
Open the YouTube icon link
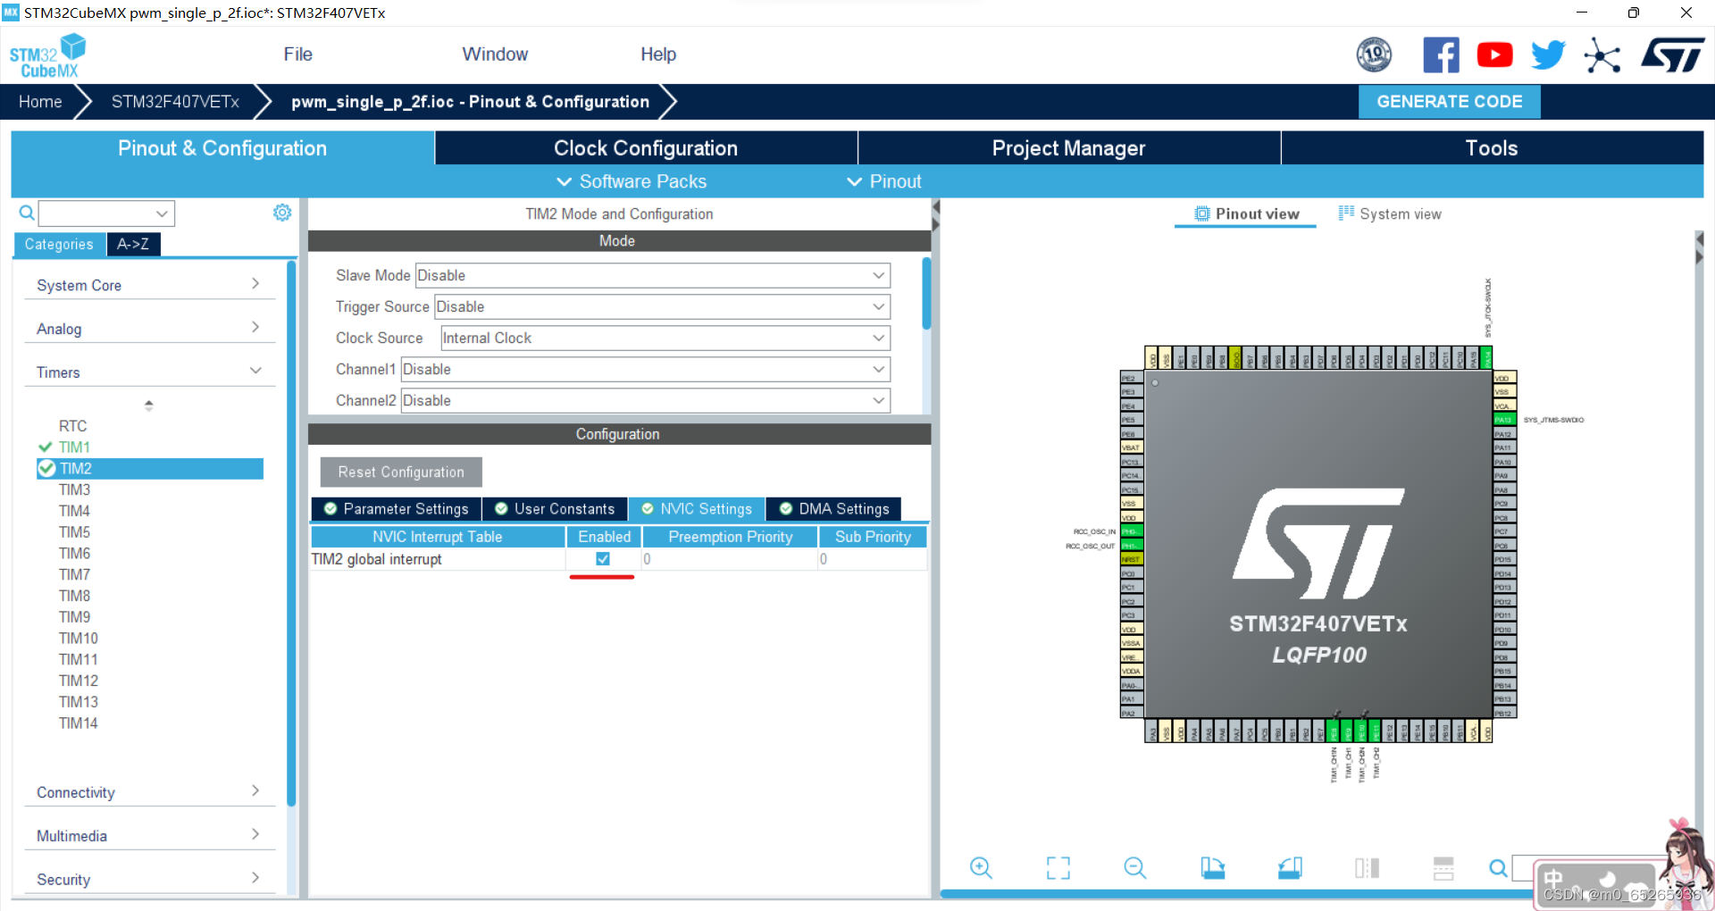click(x=1494, y=55)
